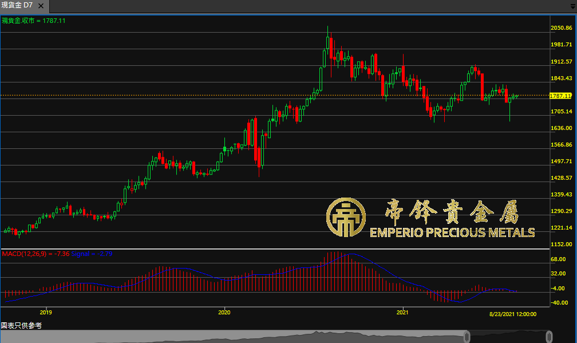577x343 pixels.
Task: Click the 1290.29 price axis value
Action: [x=561, y=211]
